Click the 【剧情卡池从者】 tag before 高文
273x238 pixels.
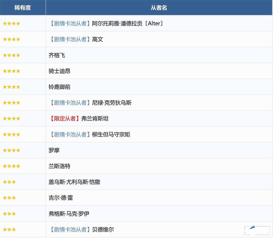point(70,39)
